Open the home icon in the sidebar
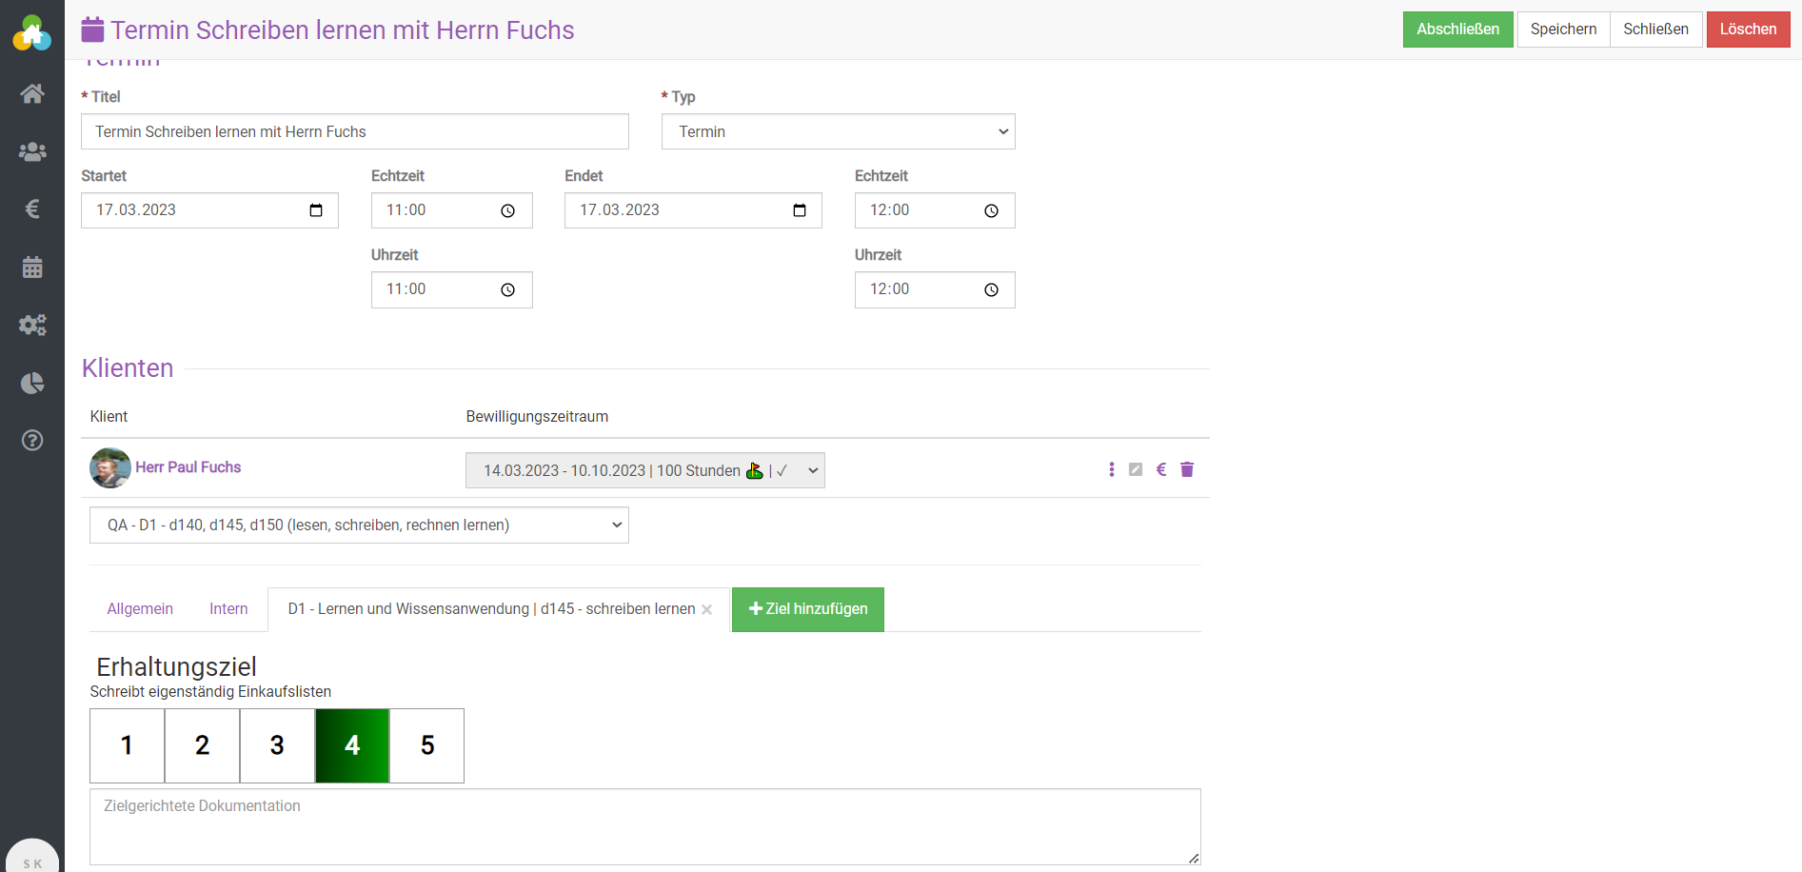Viewport: 1802px width, 872px height. pos(32,93)
